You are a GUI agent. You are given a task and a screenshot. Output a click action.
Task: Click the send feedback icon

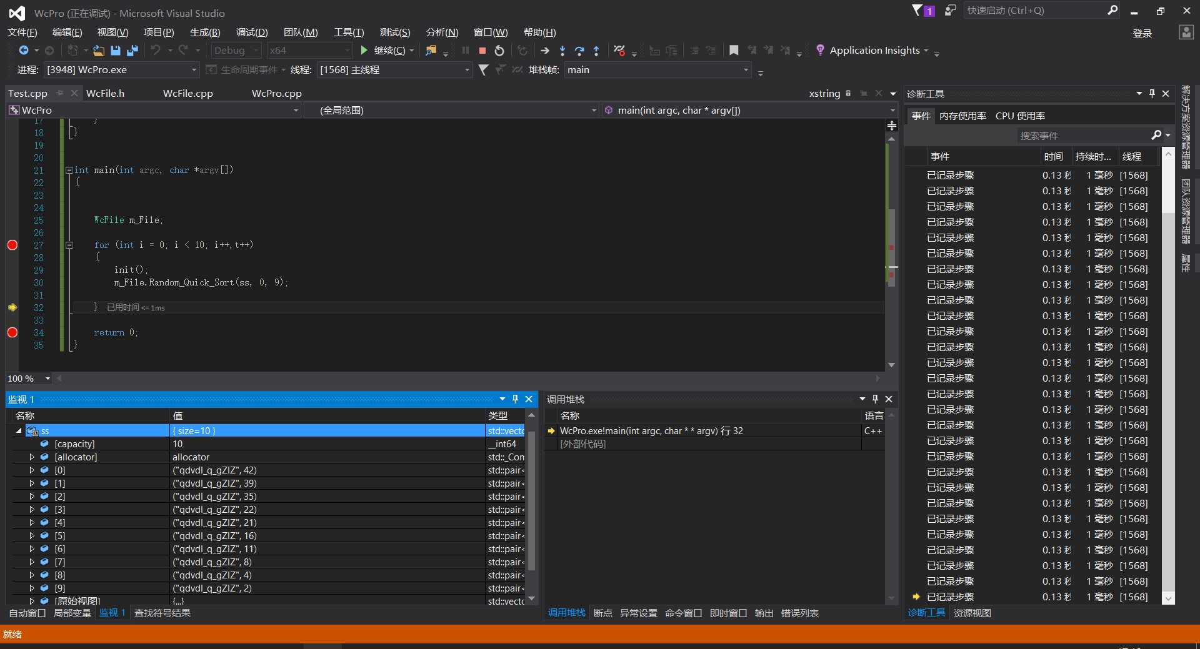click(x=950, y=11)
